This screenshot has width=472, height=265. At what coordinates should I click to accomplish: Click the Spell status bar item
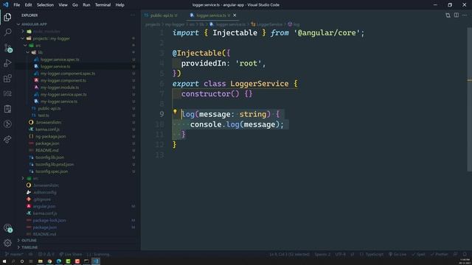pyautogui.click(x=418, y=255)
